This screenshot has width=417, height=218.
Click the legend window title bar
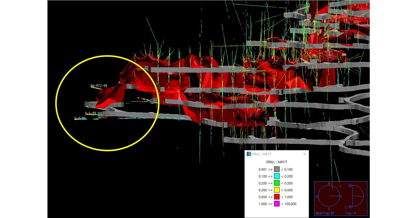(276, 154)
